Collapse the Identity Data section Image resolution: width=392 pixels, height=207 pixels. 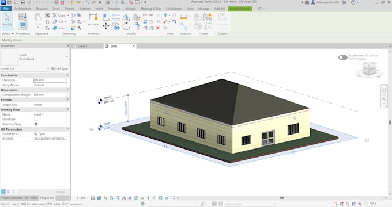click(67, 109)
